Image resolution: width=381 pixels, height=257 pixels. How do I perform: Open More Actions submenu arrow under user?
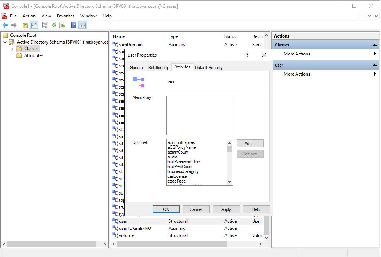[x=375, y=74]
